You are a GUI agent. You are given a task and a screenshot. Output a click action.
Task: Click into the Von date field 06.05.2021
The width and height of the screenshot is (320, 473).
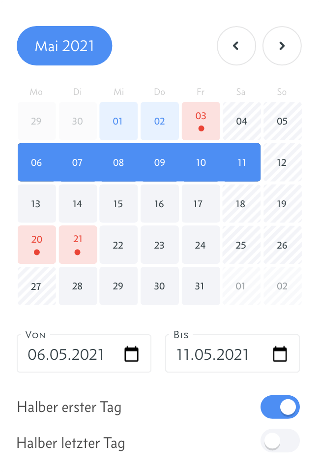(x=84, y=353)
